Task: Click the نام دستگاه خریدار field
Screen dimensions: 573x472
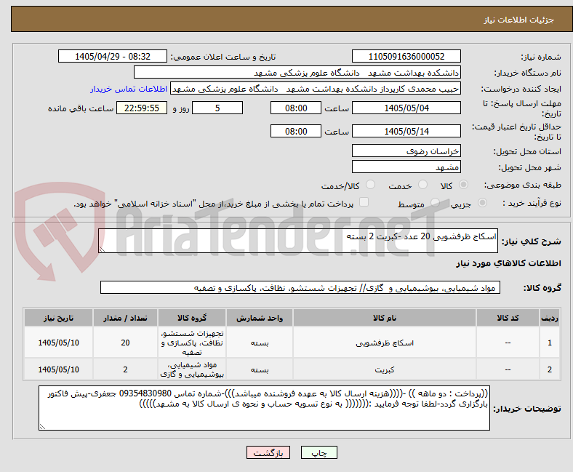Action: pyautogui.click(x=297, y=73)
